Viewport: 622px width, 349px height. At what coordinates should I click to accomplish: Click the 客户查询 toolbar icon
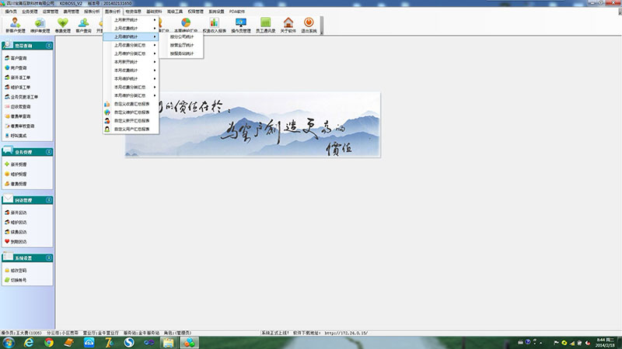coord(83,26)
